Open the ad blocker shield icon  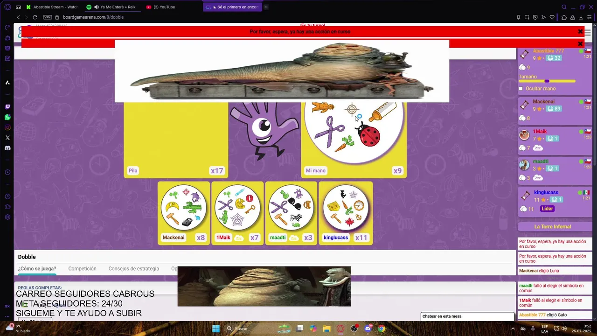tap(535, 17)
